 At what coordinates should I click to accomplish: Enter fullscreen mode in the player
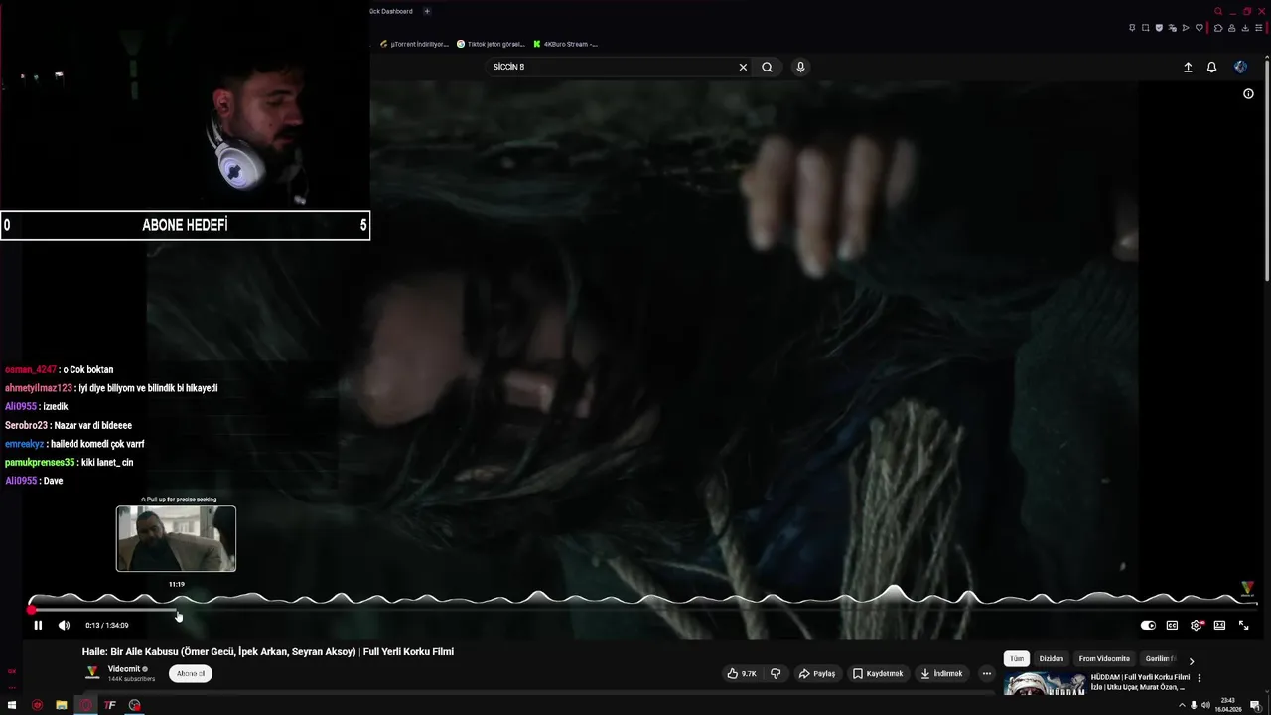tap(1243, 625)
